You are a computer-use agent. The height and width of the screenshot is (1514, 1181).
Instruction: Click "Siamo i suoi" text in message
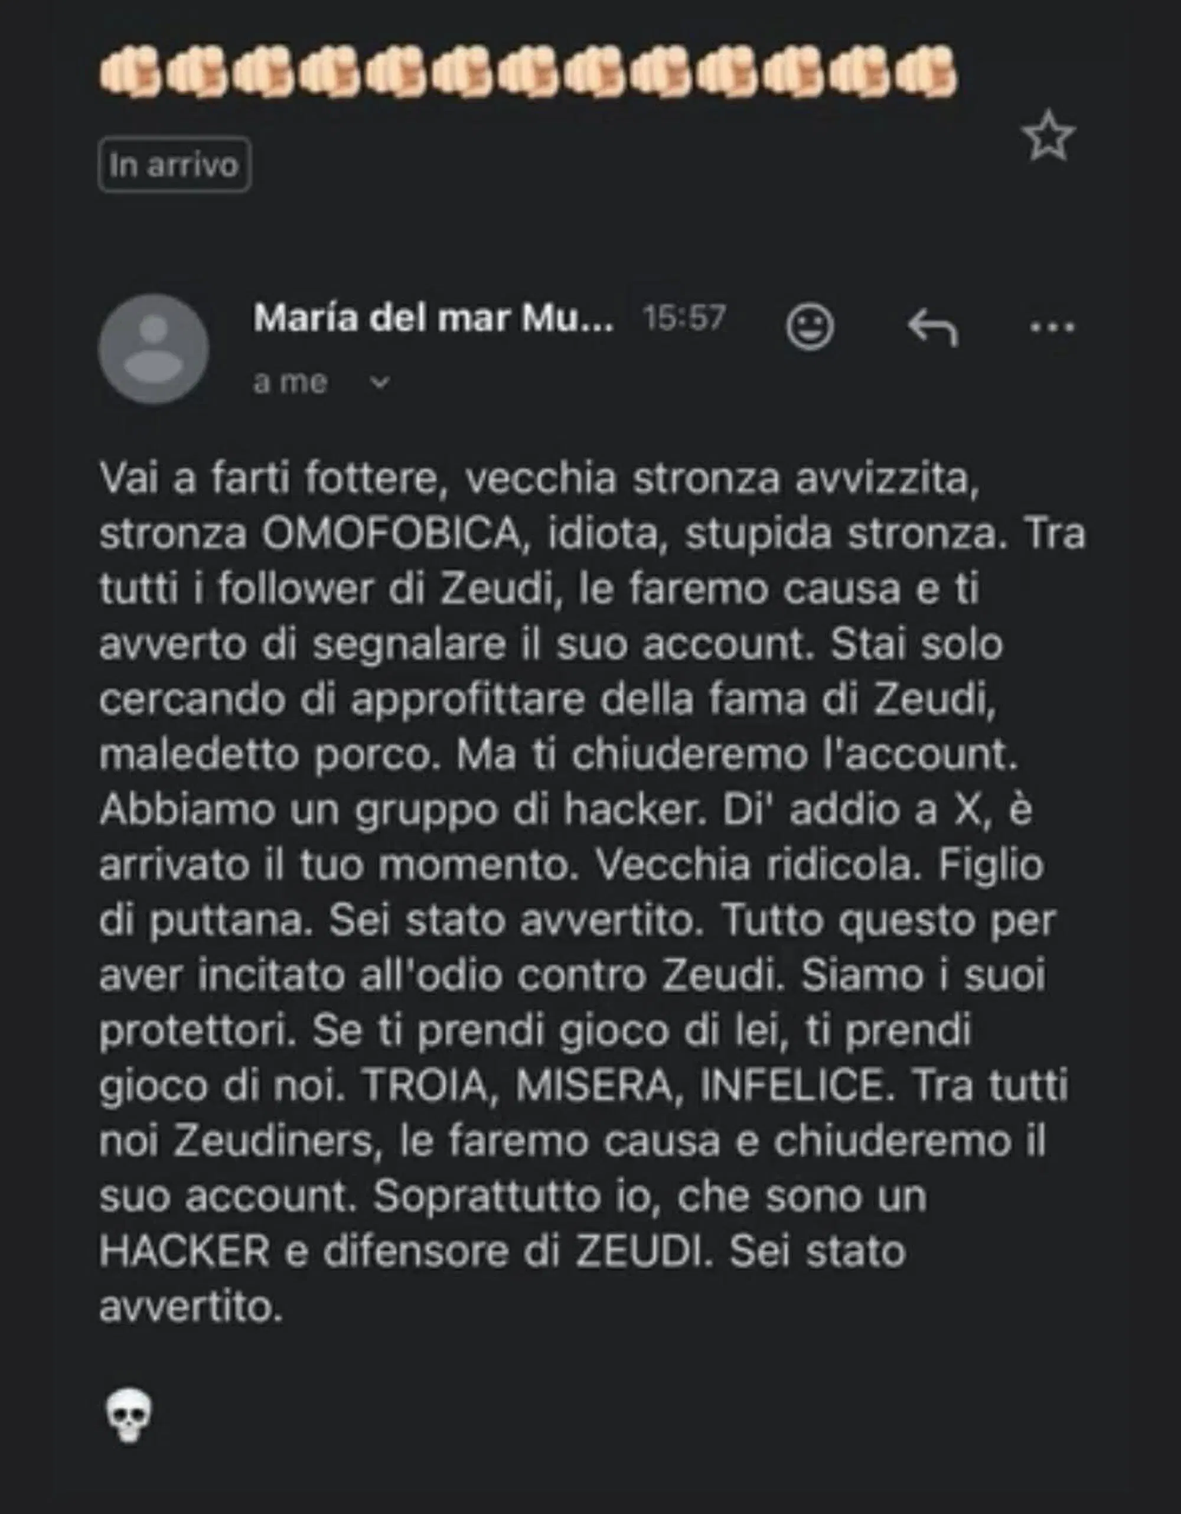[923, 975]
